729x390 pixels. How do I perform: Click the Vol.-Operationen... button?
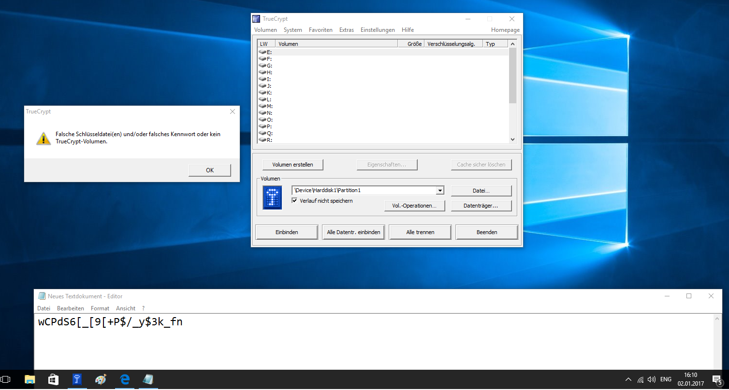pos(414,206)
